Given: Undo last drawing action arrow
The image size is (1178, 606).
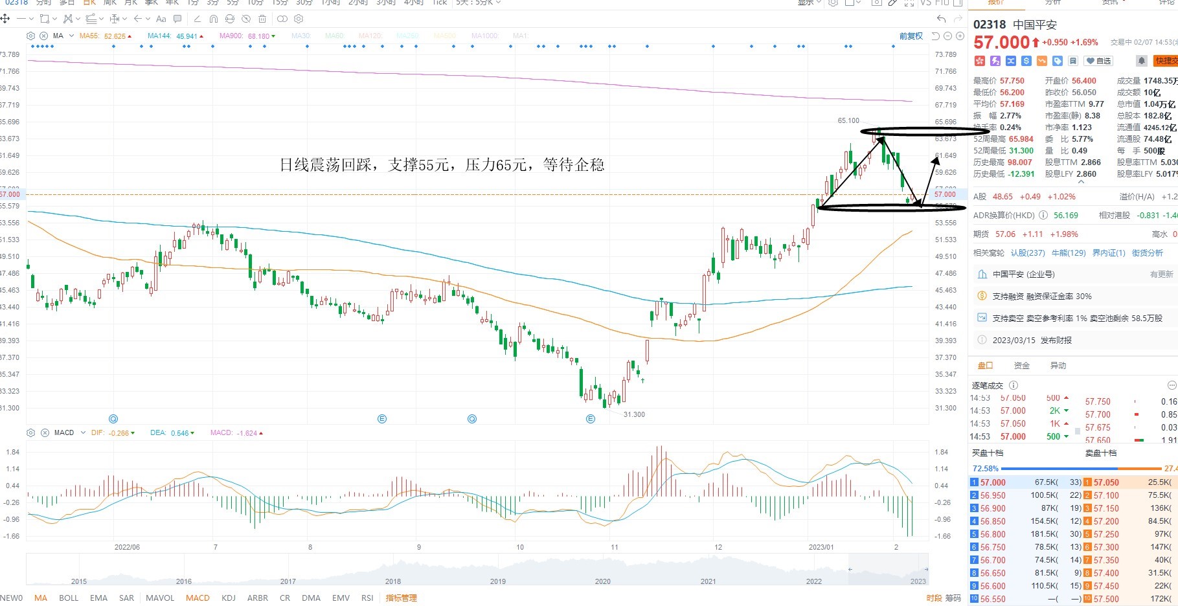Looking at the screenshot, I should (x=942, y=19).
